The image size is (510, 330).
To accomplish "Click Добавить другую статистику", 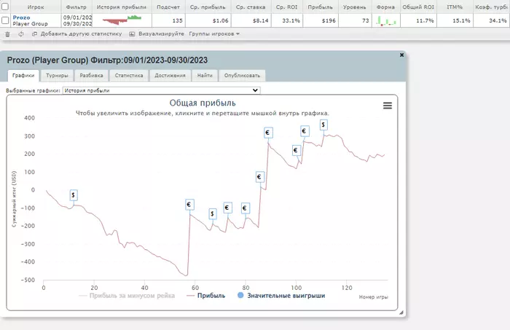I will coord(81,34).
